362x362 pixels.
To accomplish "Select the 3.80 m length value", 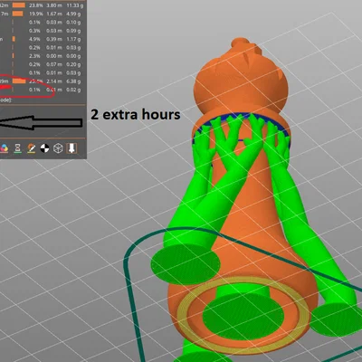I will (54, 5).
